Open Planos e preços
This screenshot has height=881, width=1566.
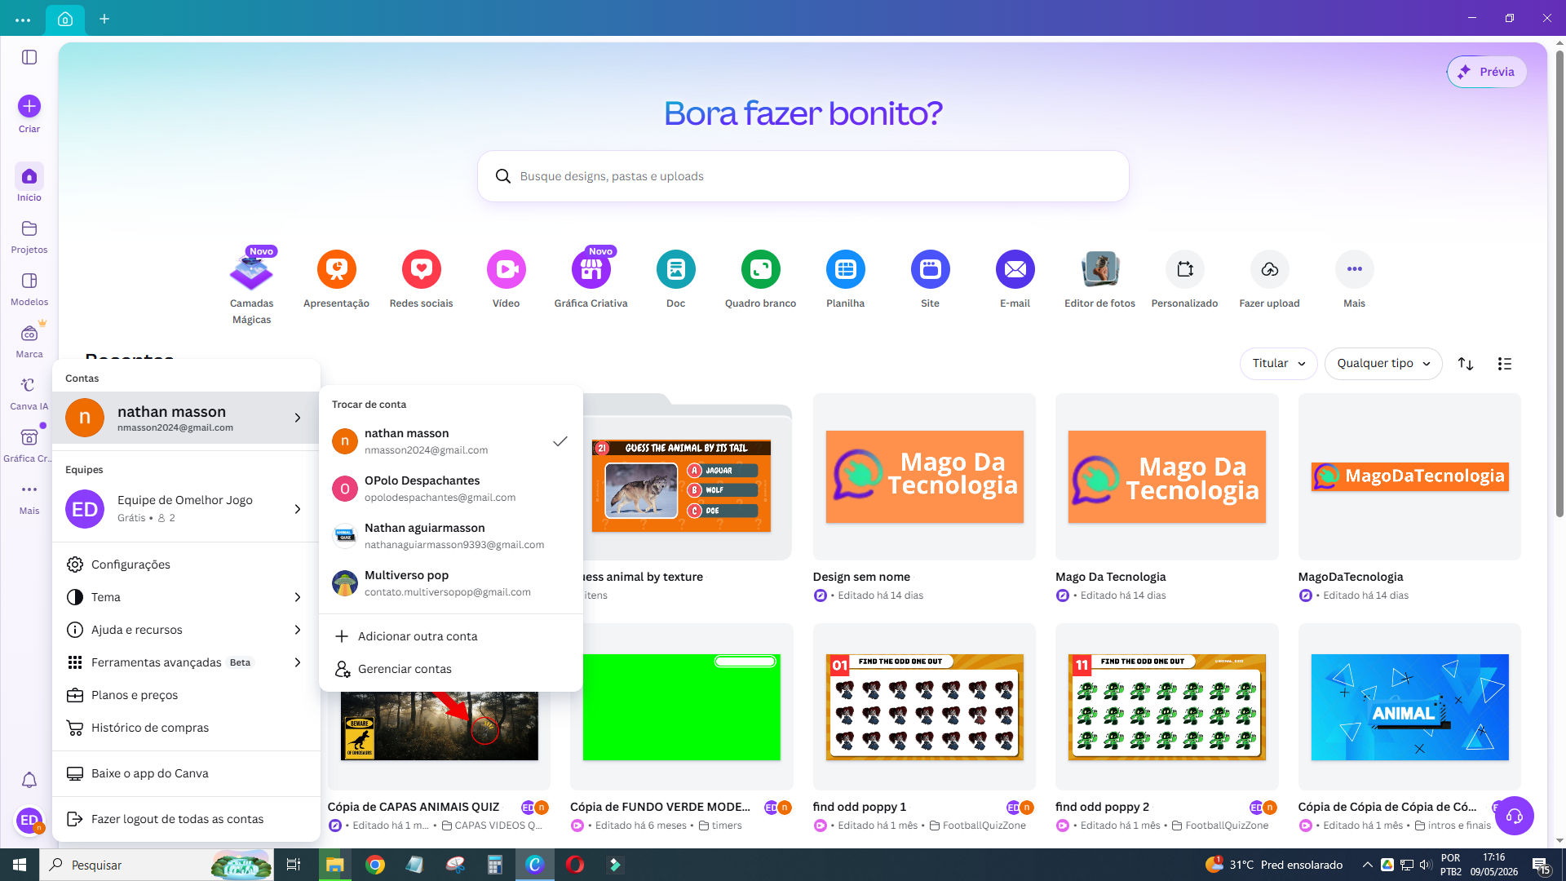click(x=186, y=695)
